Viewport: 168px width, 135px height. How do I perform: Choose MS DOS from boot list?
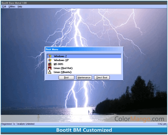[x=84, y=64]
